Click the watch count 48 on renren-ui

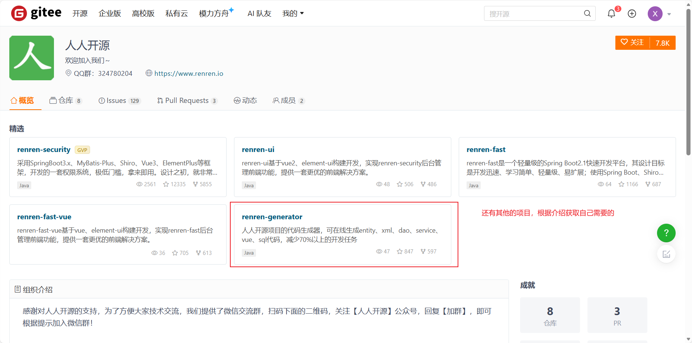click(383, 184)
